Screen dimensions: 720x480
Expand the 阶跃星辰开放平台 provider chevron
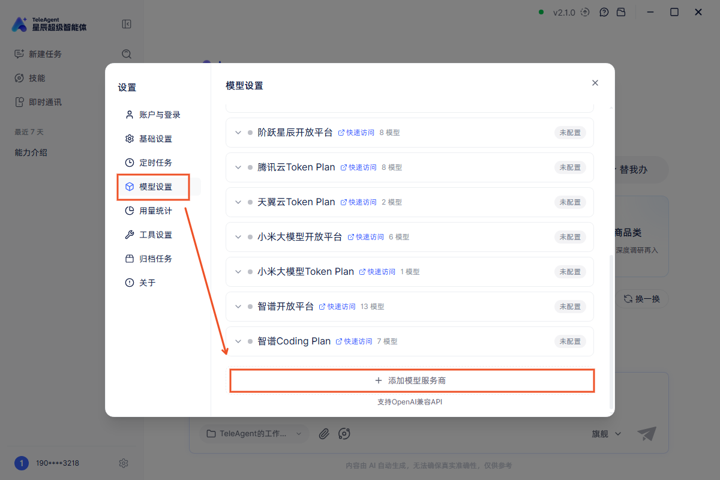tap(238, 133)
